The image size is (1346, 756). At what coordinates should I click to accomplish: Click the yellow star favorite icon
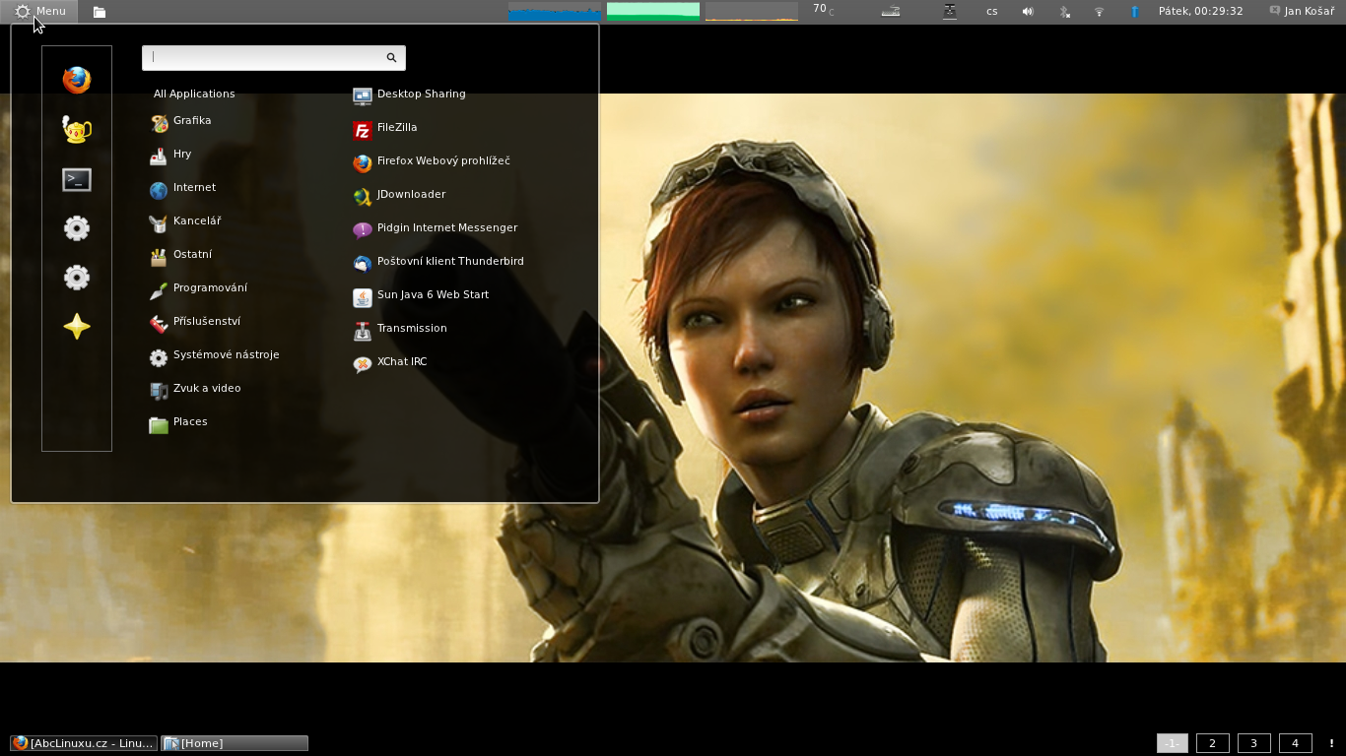[x=77, y=327]
